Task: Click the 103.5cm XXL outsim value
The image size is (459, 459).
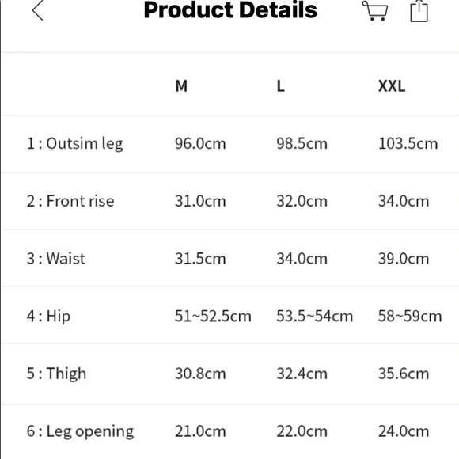Action: tap(408, 144)
